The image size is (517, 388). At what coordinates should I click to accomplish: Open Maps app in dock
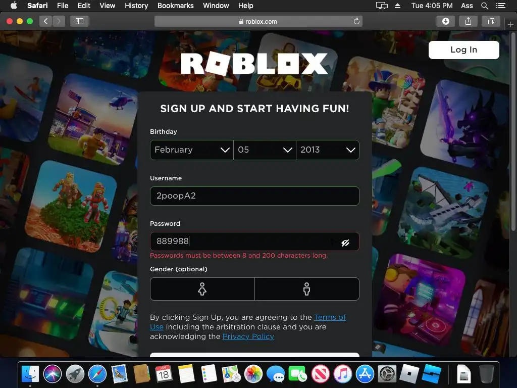pyautogui.click(x=231, y=374)
